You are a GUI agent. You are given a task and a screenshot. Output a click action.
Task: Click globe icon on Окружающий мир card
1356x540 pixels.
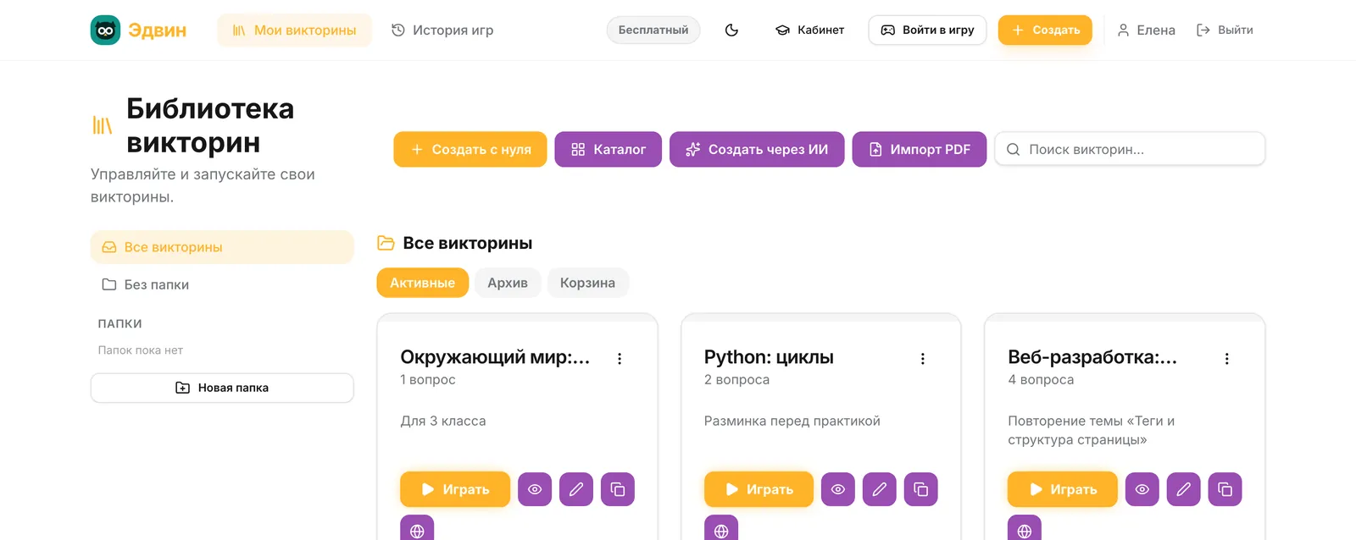(x=417, y=528)
